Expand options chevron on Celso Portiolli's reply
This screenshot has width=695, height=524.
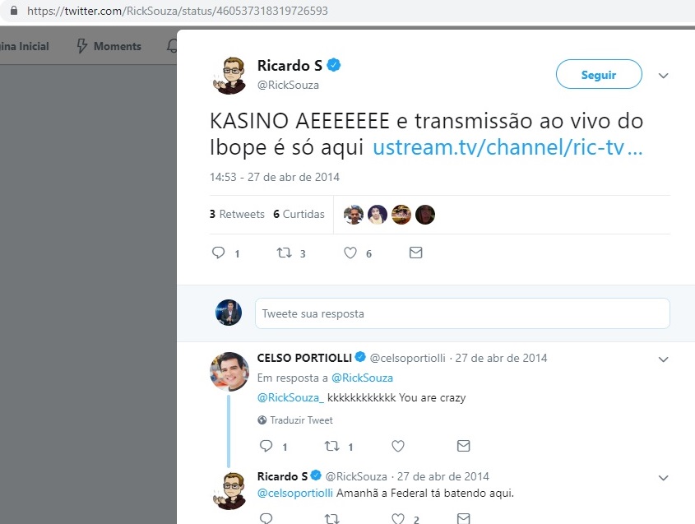pos(663,359)
